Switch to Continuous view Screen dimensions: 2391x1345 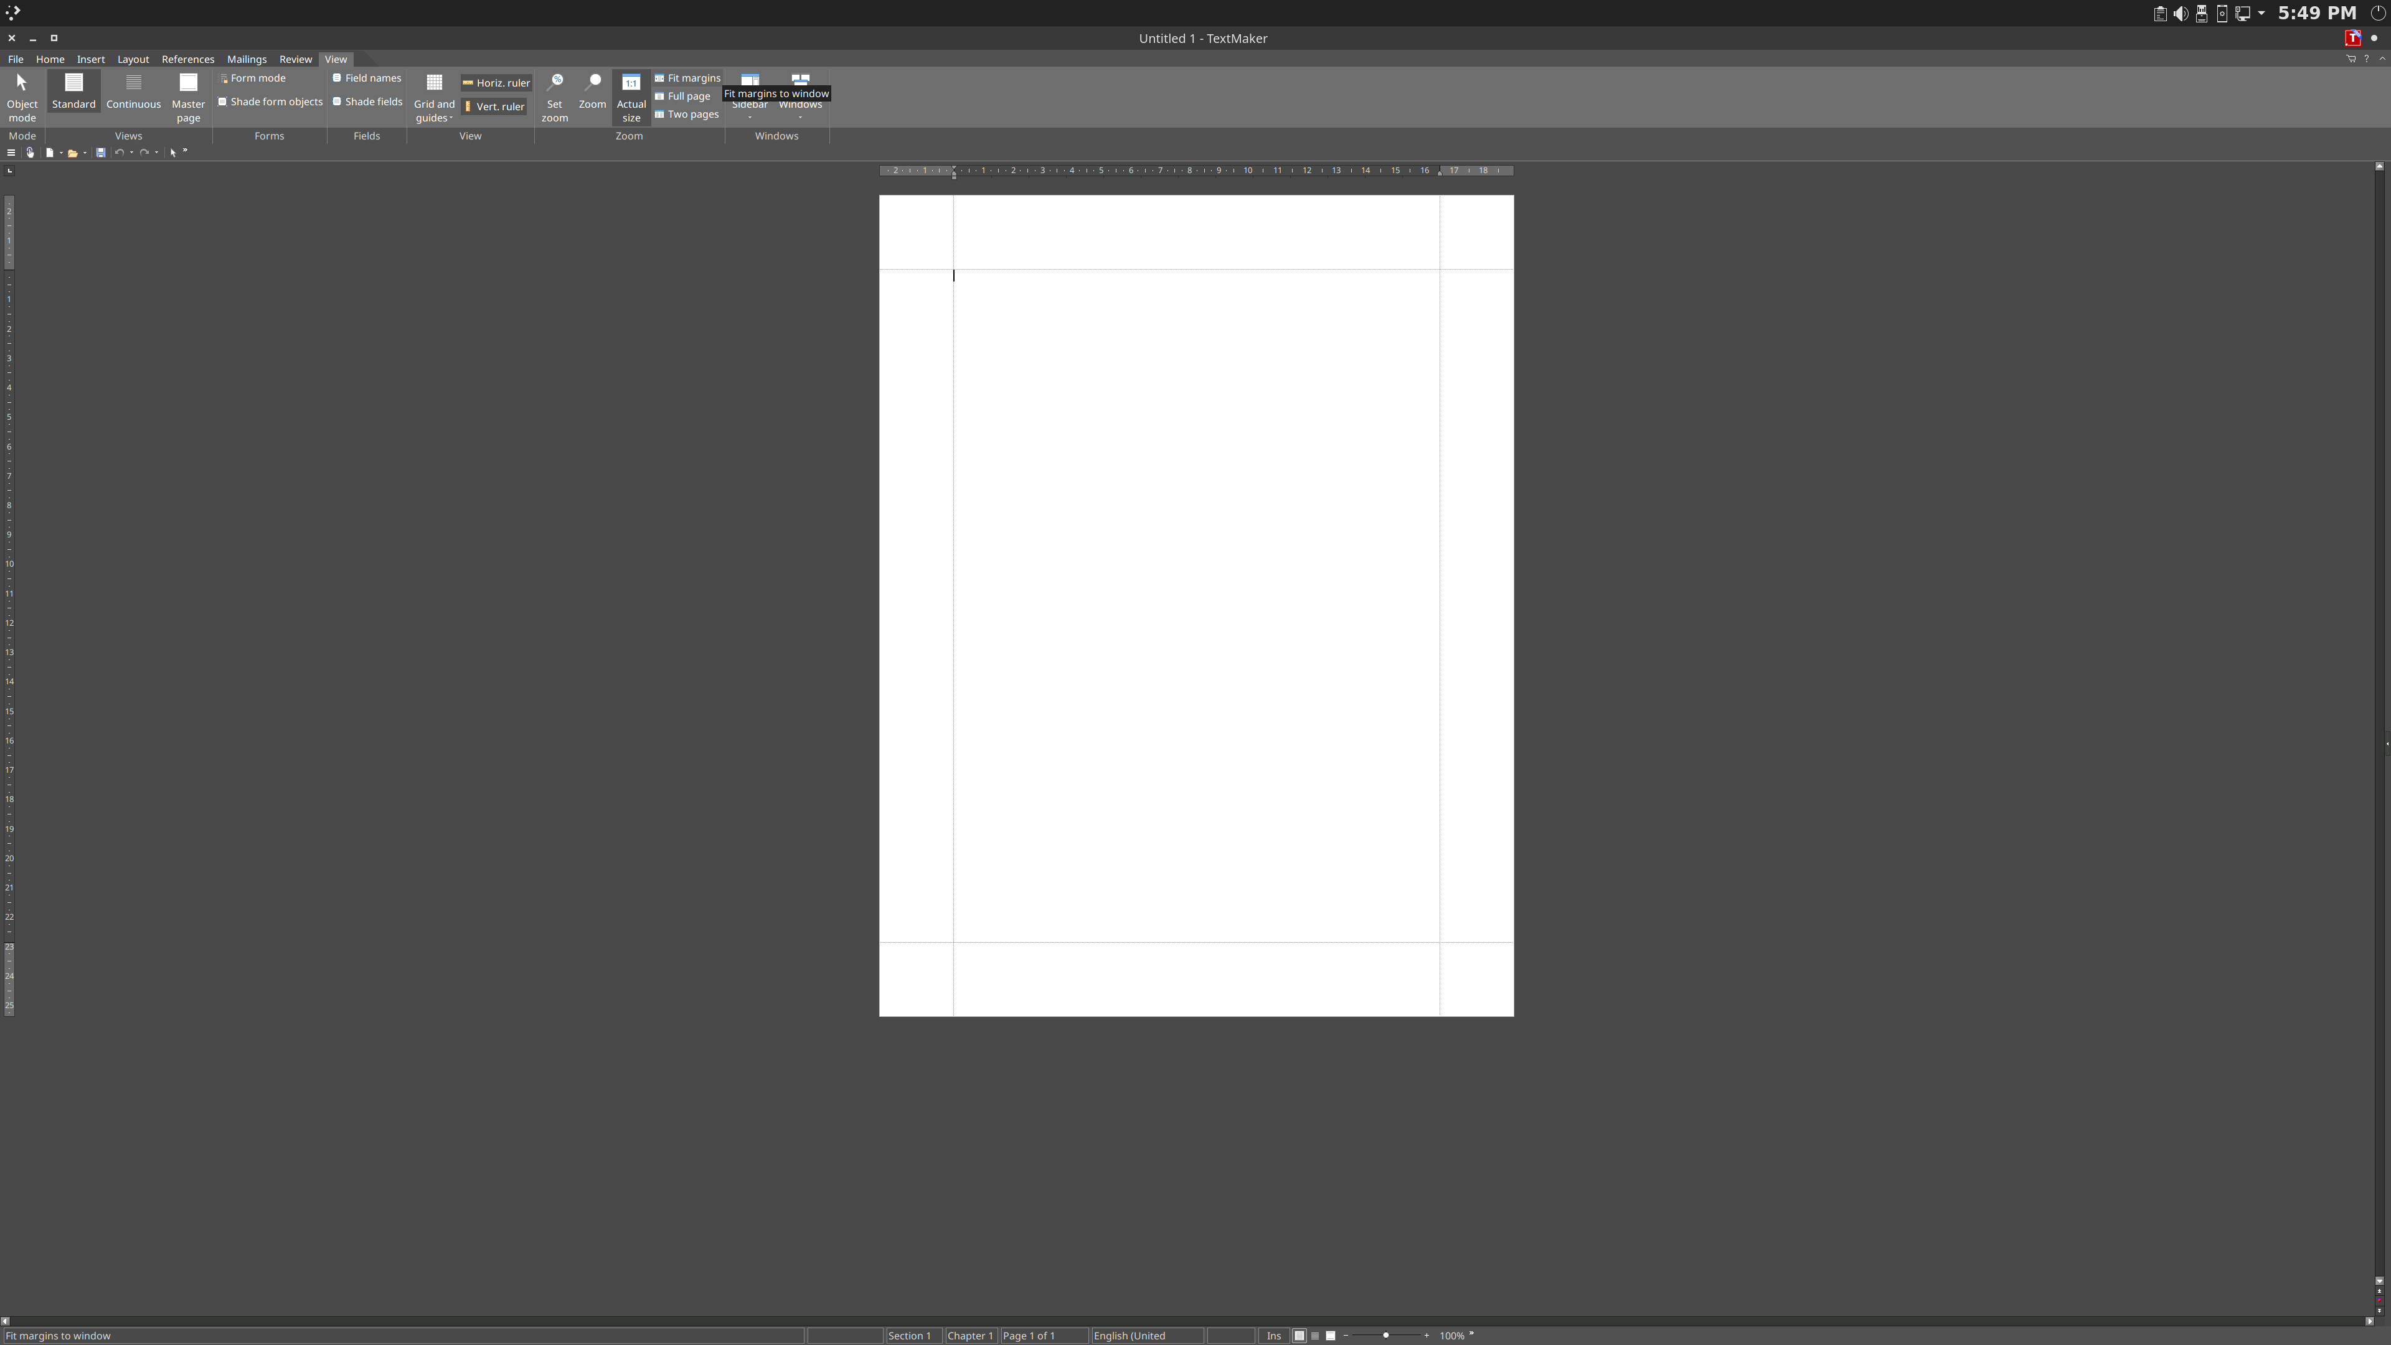click(133, 91)
